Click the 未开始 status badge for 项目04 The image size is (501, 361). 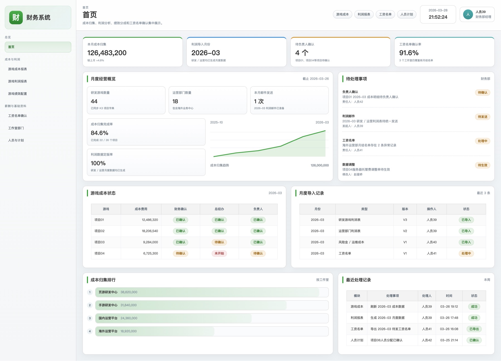pyautogui.click(x=219, y=253)
